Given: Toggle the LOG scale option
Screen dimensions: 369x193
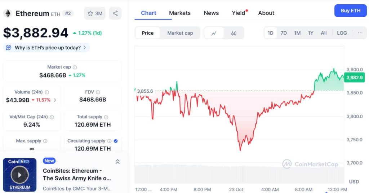Looking at the screenshot, I should (x=342, y=33).
